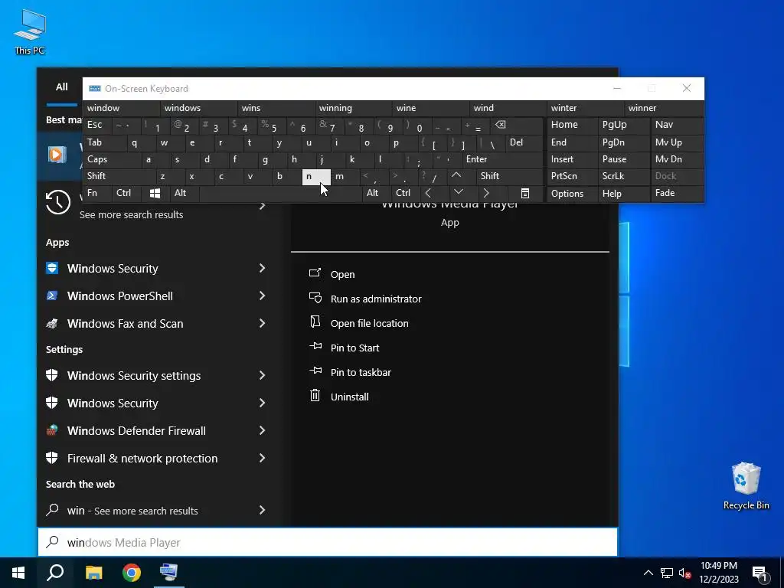
Task: Launch Google Chrome from the taskbar
Action: 132,573
